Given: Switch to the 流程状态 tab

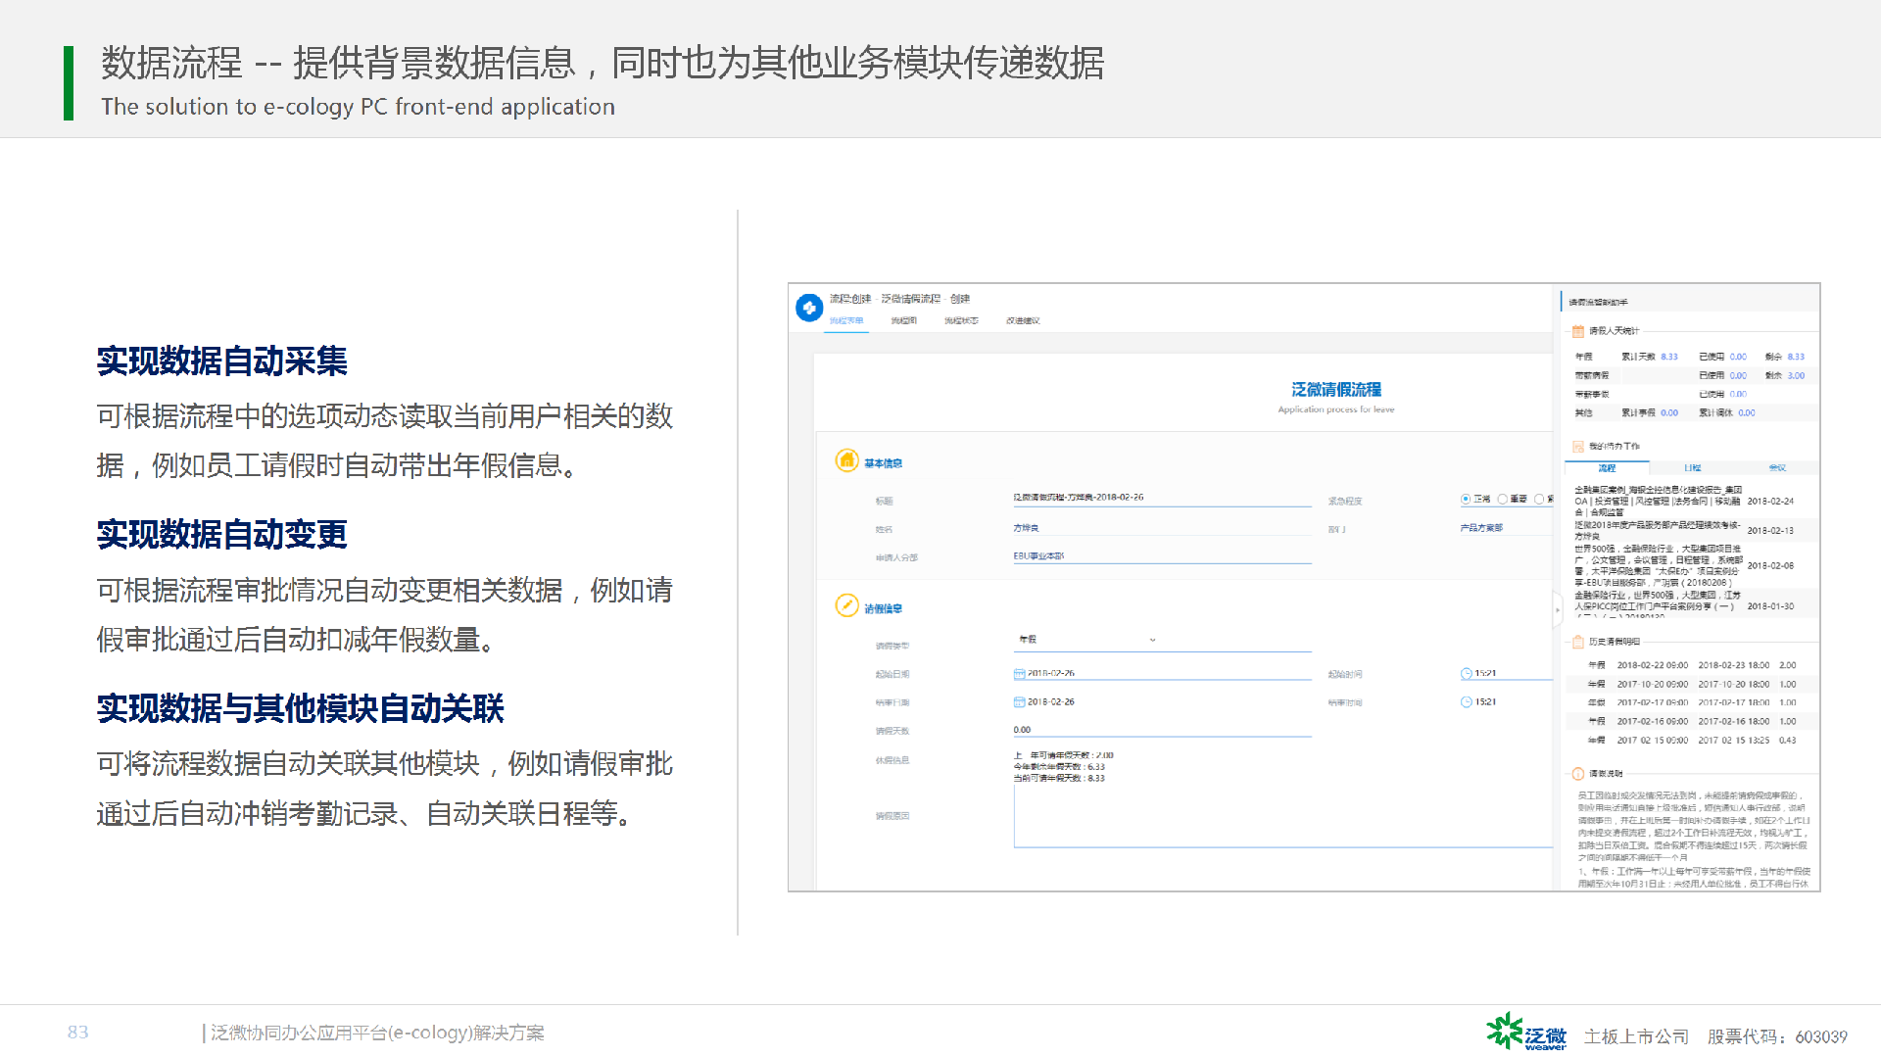Looking at the screenshot, I should (x=961, y=321).
